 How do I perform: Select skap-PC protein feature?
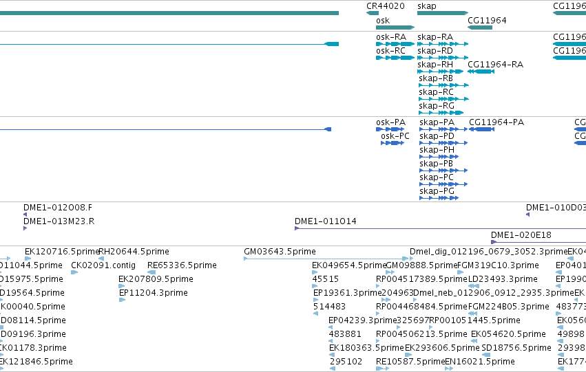(x=443, y=184)
